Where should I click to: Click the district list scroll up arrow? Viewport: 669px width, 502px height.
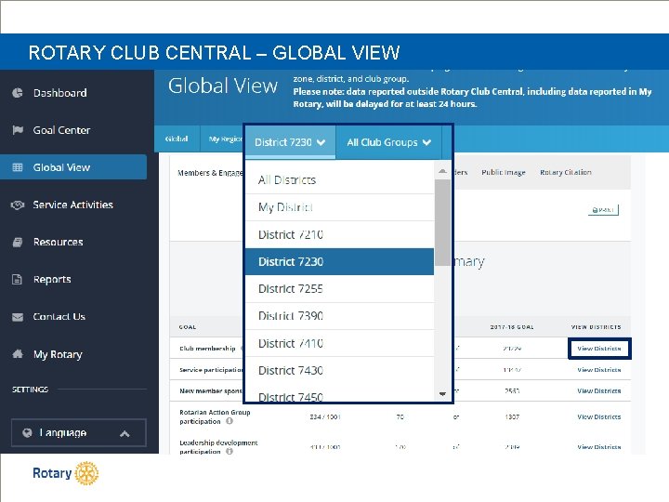pos(442,171)
